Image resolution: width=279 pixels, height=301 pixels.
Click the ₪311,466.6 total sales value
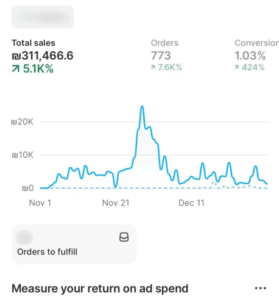tap(43, 56)
